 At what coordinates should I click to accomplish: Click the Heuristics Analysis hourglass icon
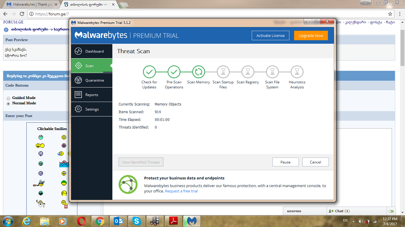coord(297,72)
